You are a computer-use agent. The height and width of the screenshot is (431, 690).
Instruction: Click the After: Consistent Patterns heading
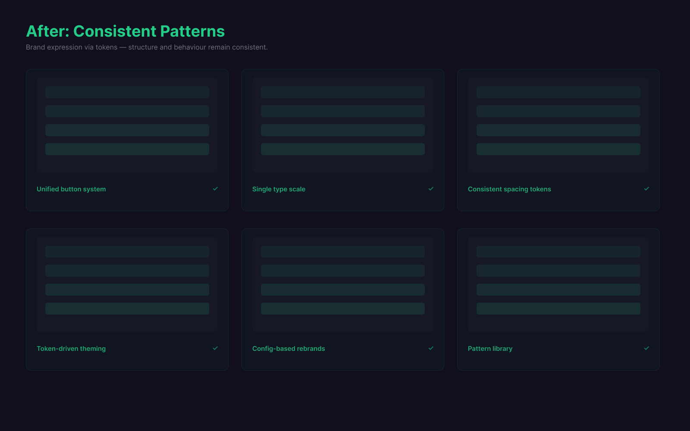point(125,31)
